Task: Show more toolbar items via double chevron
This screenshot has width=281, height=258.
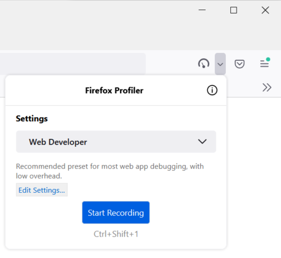Action: point(267,87)
